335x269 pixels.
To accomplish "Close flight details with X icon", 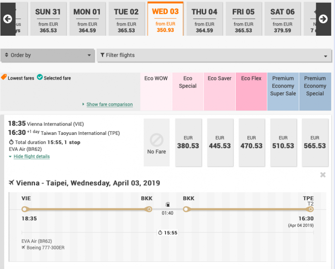I will pos(323,175).
